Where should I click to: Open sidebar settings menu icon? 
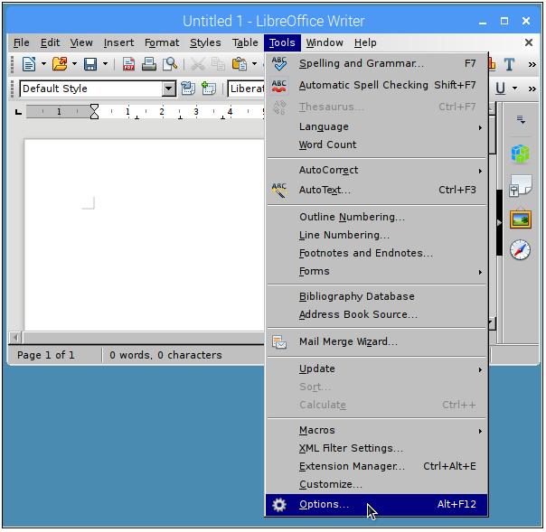click(x=521, y=120)
